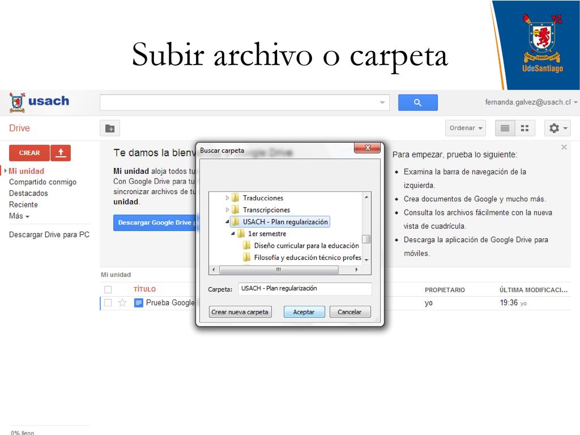Click the CREAR button
Image resolution: width=580 pixels, height=435 pixels.
29,153
